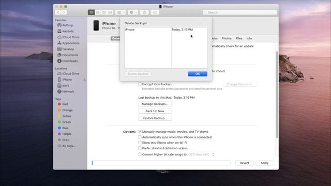The width and height of the screenshot is (331, 186).
Task: Go back with the Finder back arrow
Action: coord(58,12)
